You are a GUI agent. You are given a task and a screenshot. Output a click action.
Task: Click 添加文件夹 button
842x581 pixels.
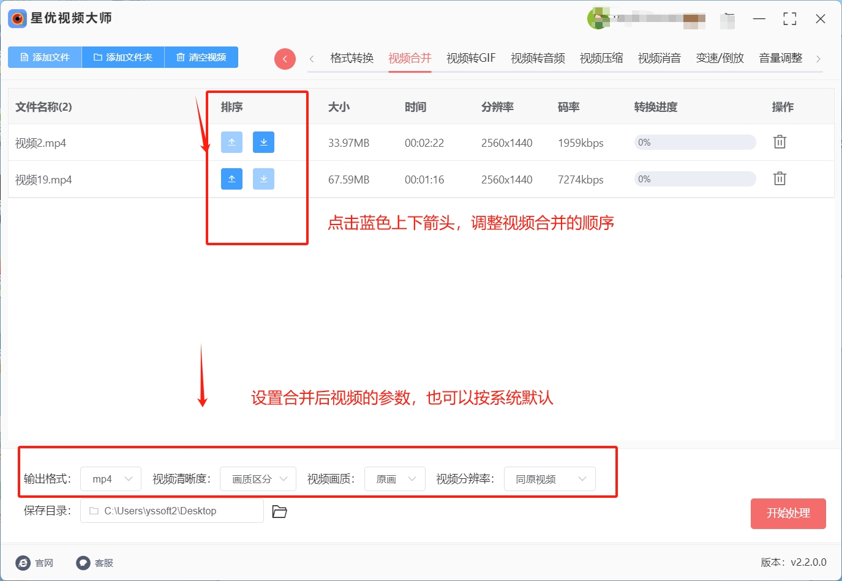123,57
